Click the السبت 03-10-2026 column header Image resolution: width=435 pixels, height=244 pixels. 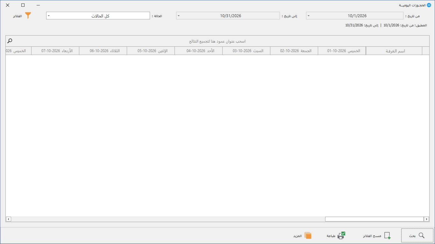point(246,51)
